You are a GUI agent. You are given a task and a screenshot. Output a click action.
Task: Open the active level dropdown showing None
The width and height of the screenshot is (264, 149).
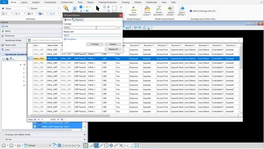17,8
